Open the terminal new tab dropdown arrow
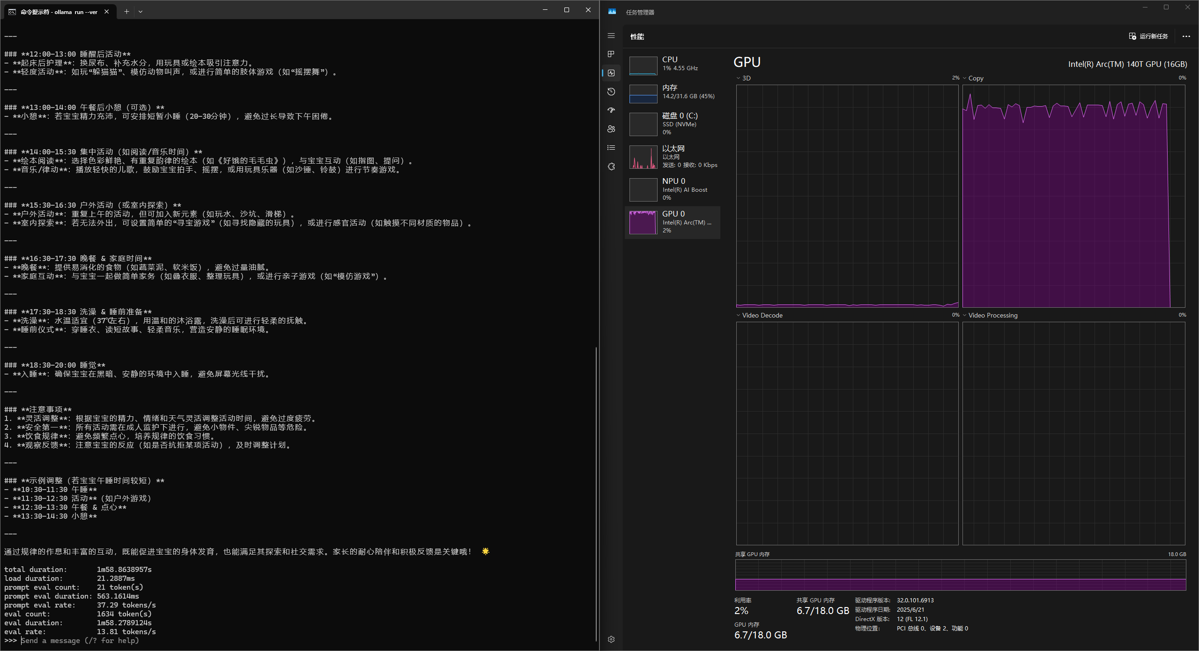Screen dimensions: 1199x651 click(141, 12)
